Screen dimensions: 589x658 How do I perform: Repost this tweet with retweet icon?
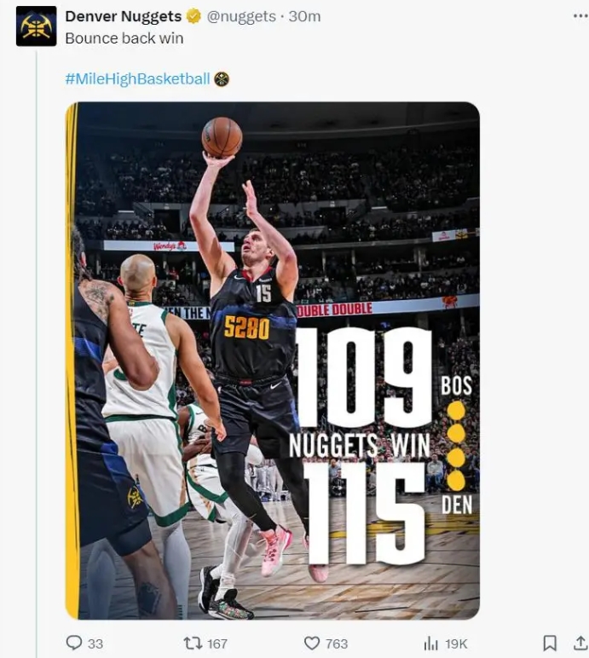click(x=193, y=643)
